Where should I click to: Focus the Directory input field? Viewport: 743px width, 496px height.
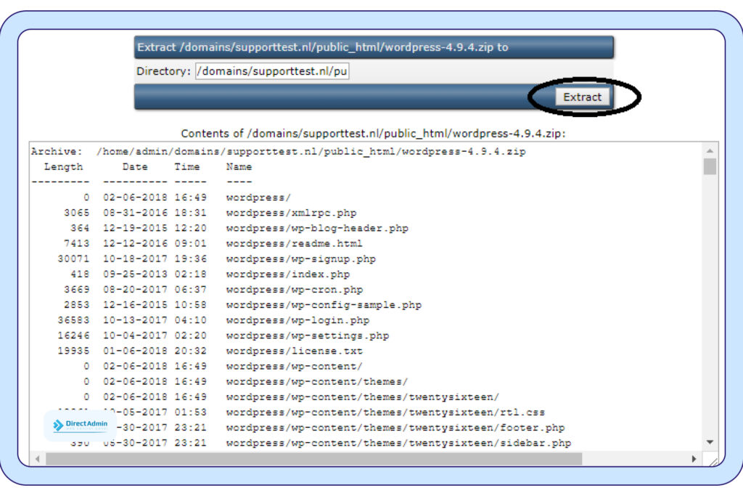click(272, 71)
